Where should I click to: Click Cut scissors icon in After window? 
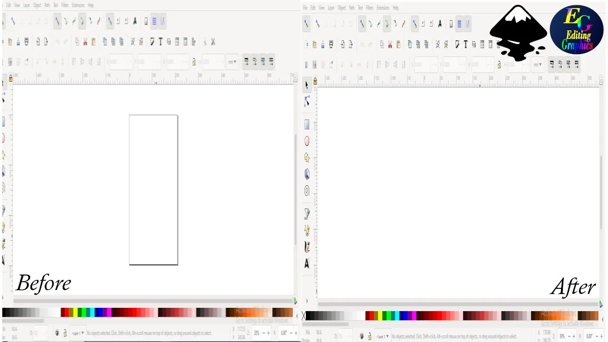(390, 45)
